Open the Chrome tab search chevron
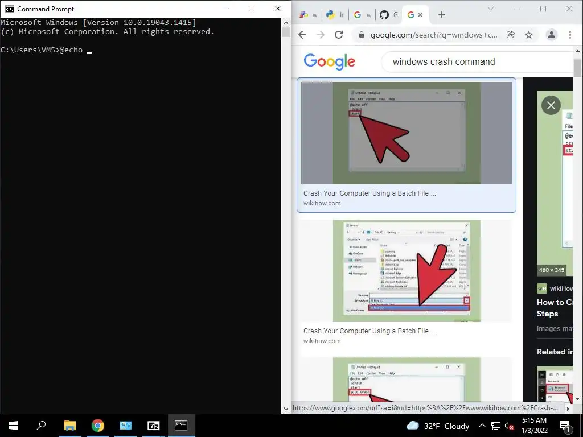 [491, 9]
